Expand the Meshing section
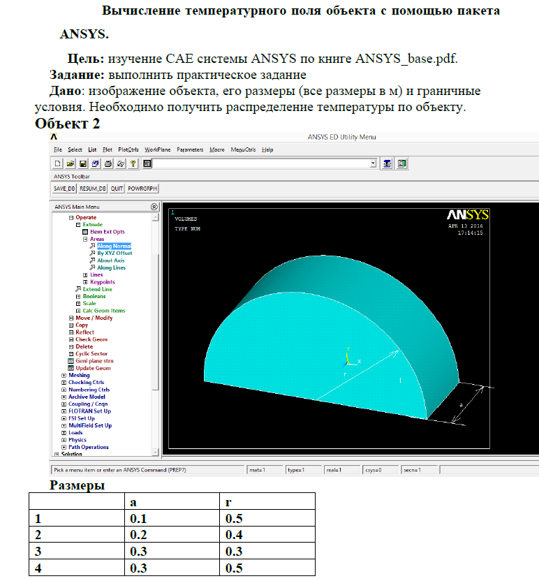This screenshot has height=581, width=539. [64, 376]
